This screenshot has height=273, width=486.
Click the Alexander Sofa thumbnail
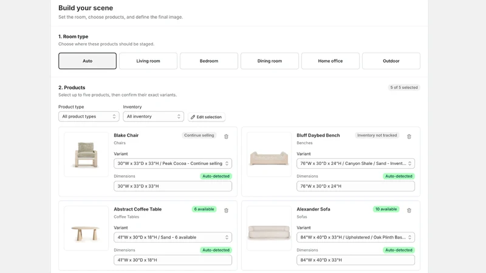coord(269,229)
